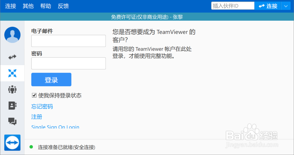This screenshot has height=155, width=294.
Task: Open the 反馈 menu
Action: (63, 6)
